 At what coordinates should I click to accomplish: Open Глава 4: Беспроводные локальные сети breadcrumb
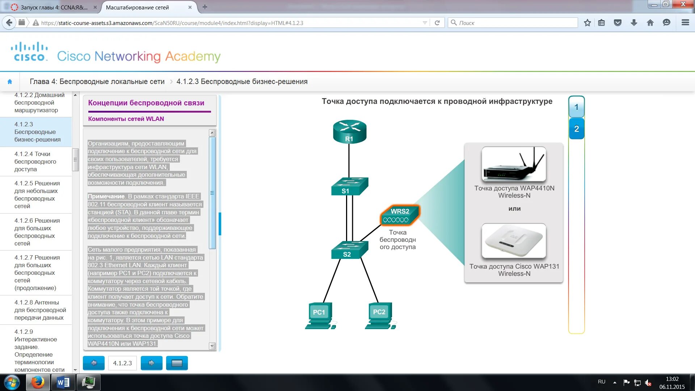click(x=97, y=82)
